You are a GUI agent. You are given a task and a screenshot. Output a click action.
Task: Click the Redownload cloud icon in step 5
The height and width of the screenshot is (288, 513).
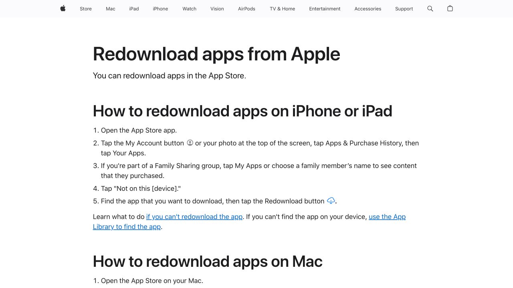pyautogui.click(x=331, y=201)
